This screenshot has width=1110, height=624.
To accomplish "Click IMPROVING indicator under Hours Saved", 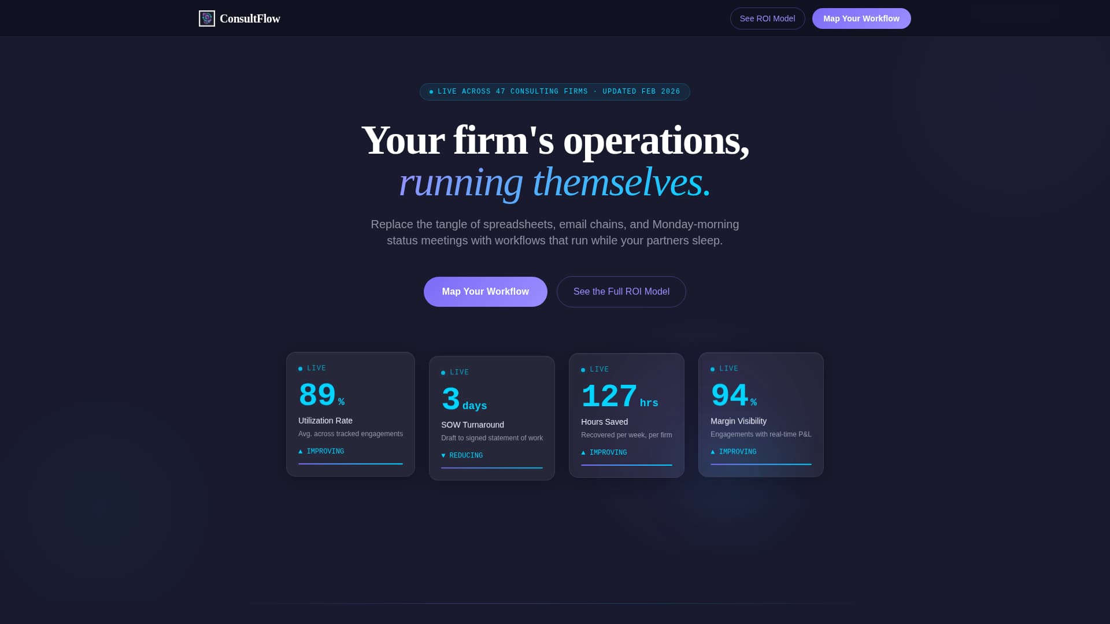I will 604,452.
